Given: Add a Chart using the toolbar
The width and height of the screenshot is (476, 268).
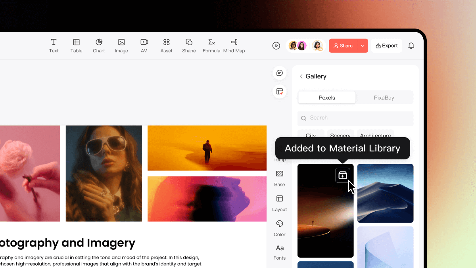Looking at the screenshot, I should click(99, 46).
